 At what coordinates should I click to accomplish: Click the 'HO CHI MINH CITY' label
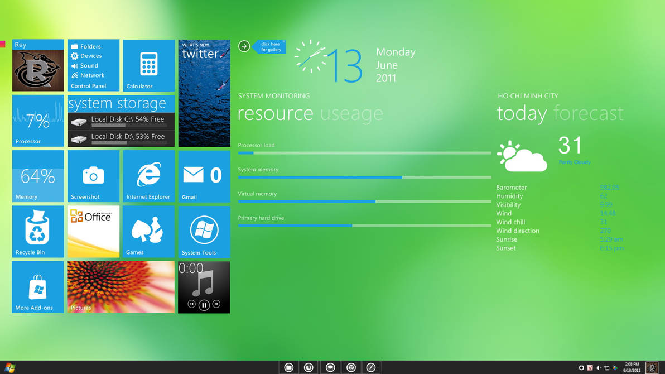pos(528,96)
